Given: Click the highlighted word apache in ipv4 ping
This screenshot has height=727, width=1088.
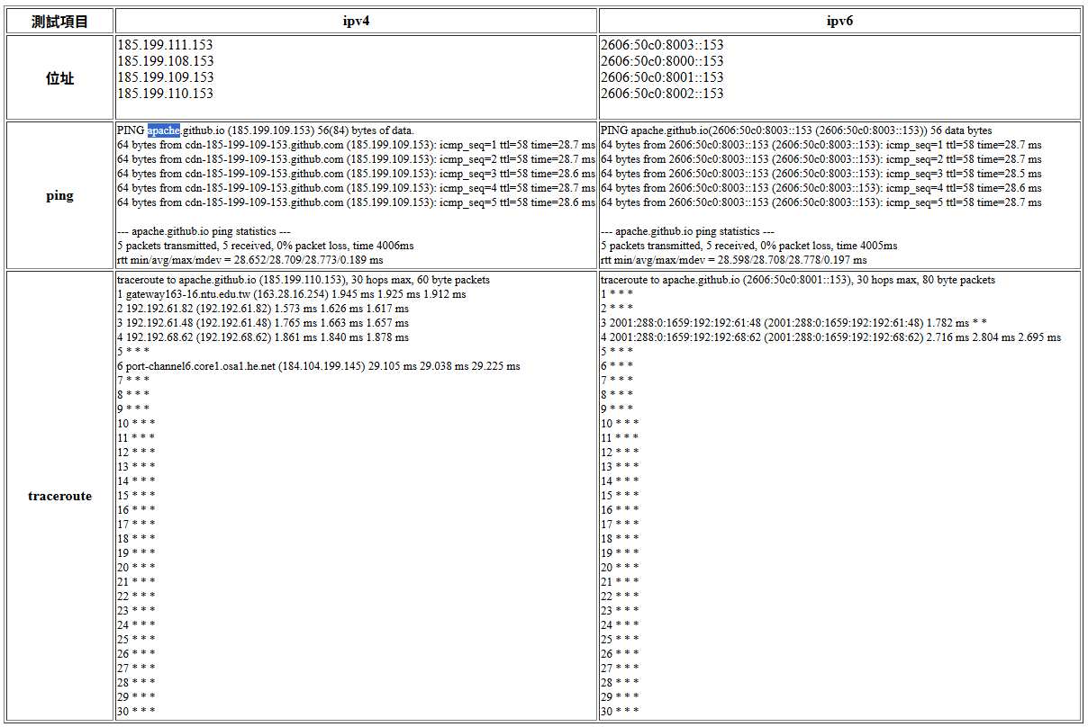Looking at the screenshot, I should 164,130.
